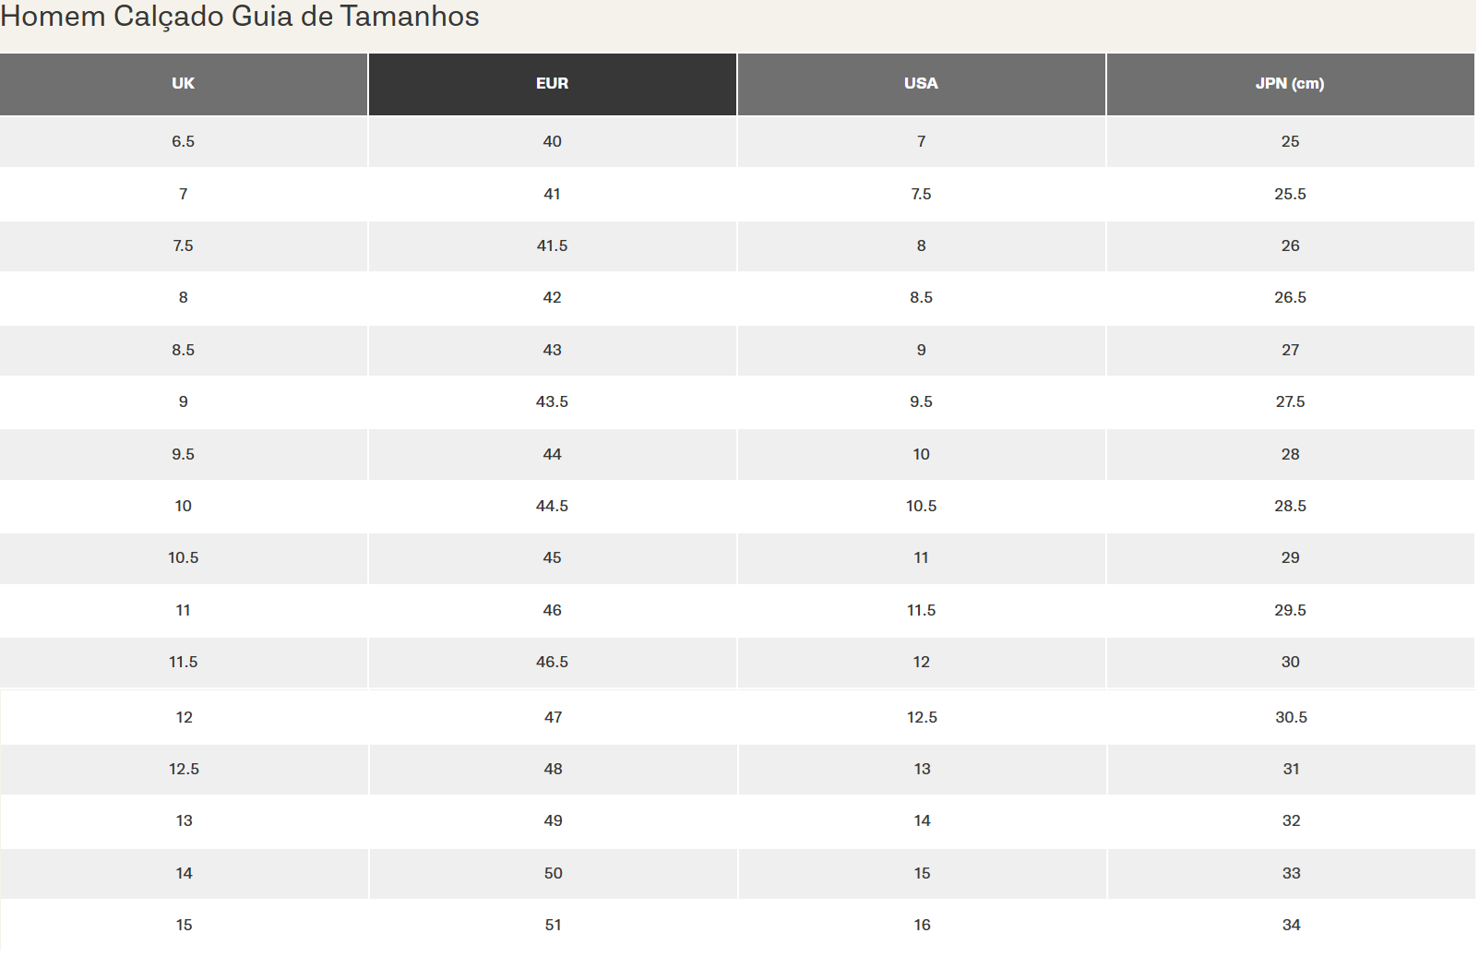Click the EUR 43.5 size cell
The image size is (1479, 957).
click(552, 401)
